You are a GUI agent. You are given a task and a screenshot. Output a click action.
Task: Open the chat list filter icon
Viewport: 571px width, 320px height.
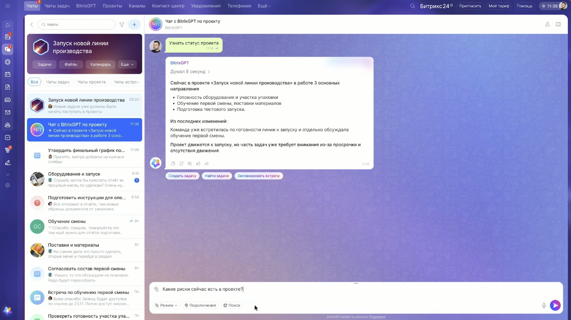(x=122, y=25)
